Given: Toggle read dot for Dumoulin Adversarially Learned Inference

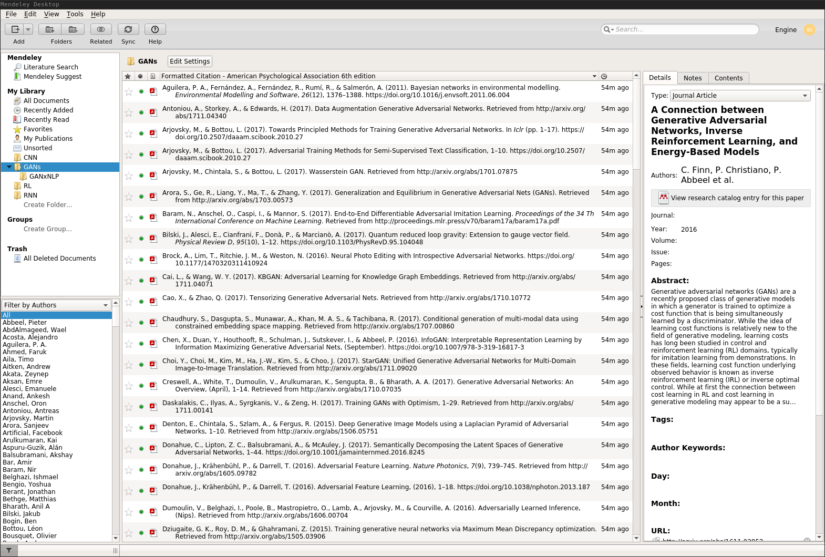Looking at the screenshot, I should 141,512.
